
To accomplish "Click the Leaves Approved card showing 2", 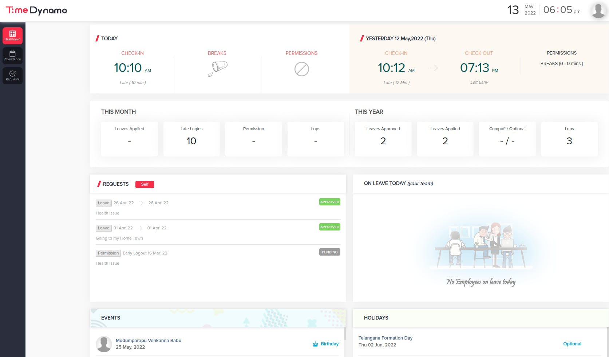I will tap(383, 139).
